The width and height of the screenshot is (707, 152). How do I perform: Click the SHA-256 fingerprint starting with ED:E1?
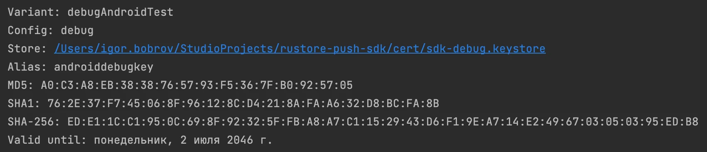(383, 122)
